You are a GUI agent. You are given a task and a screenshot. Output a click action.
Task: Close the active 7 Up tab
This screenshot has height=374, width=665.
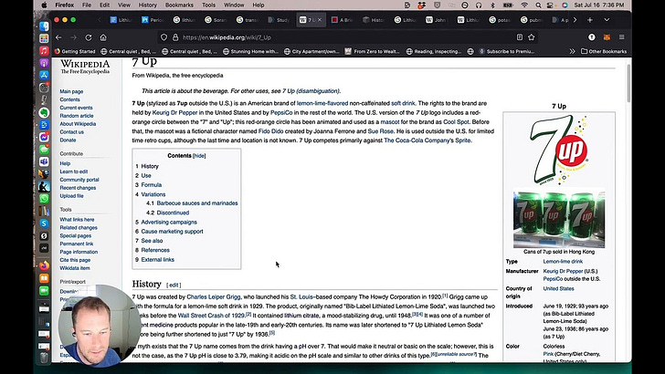click(320, 20)
